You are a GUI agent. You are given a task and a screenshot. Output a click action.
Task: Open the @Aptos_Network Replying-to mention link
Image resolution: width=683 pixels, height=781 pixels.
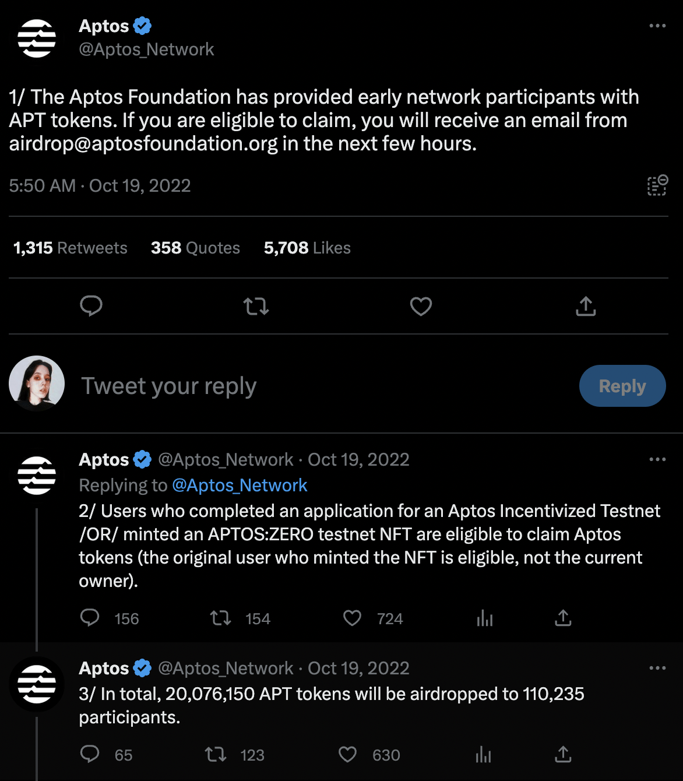pyautogui.click(x=240, y=485)
